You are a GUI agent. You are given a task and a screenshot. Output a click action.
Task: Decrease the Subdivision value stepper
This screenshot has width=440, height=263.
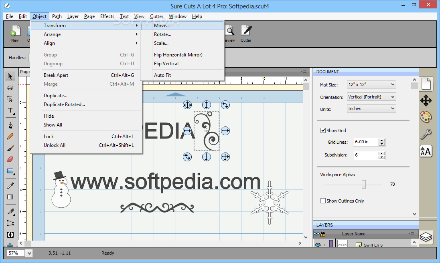coord(381,157)
